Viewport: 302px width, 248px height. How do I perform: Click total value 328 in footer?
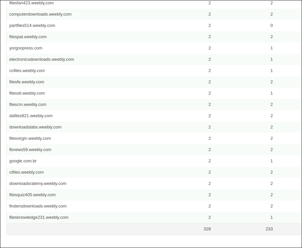207,229
